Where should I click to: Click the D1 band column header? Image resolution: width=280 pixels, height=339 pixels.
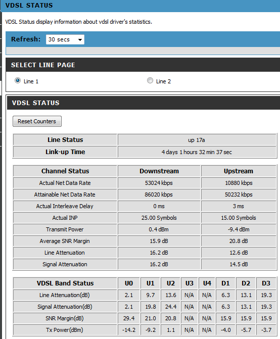click(225, 283)
